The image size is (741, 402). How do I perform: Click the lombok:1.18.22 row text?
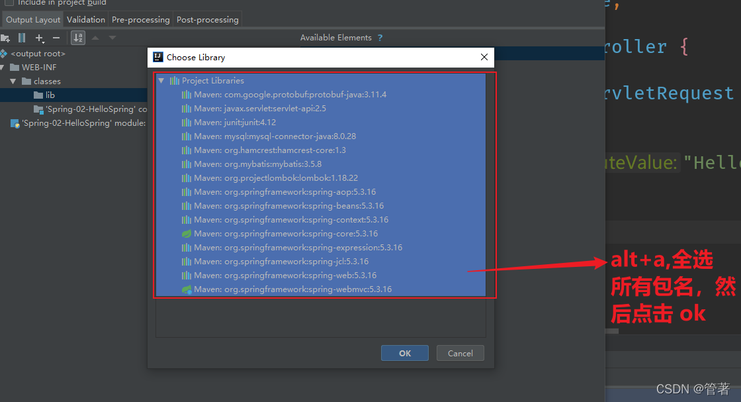[x=276, y=178]
